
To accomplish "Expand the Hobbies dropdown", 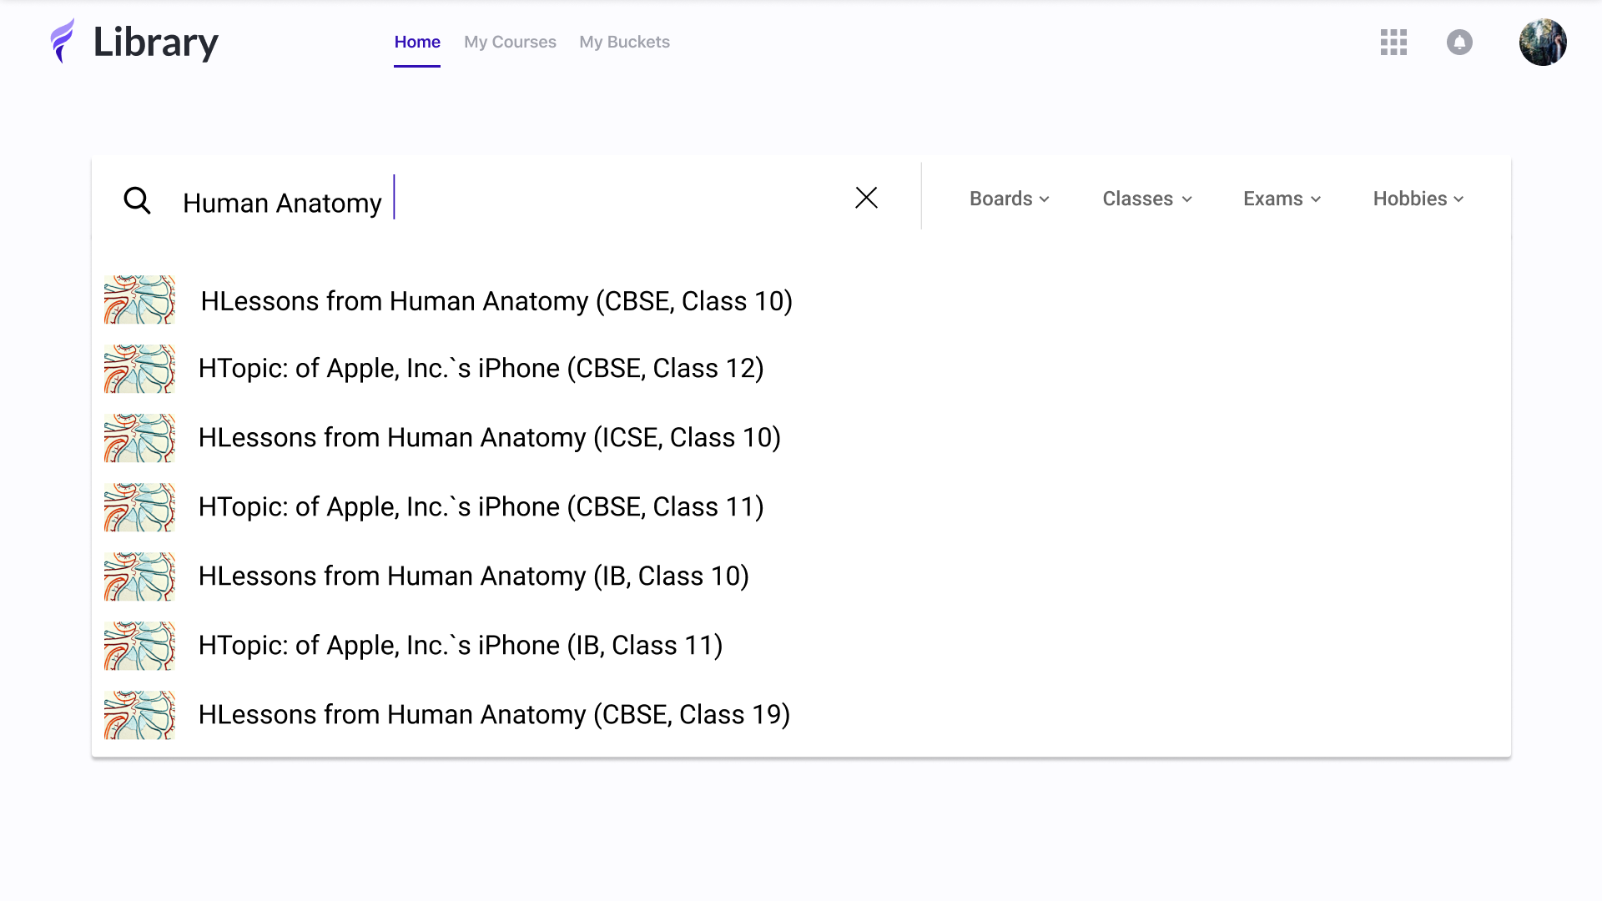I will (1418, 199).
